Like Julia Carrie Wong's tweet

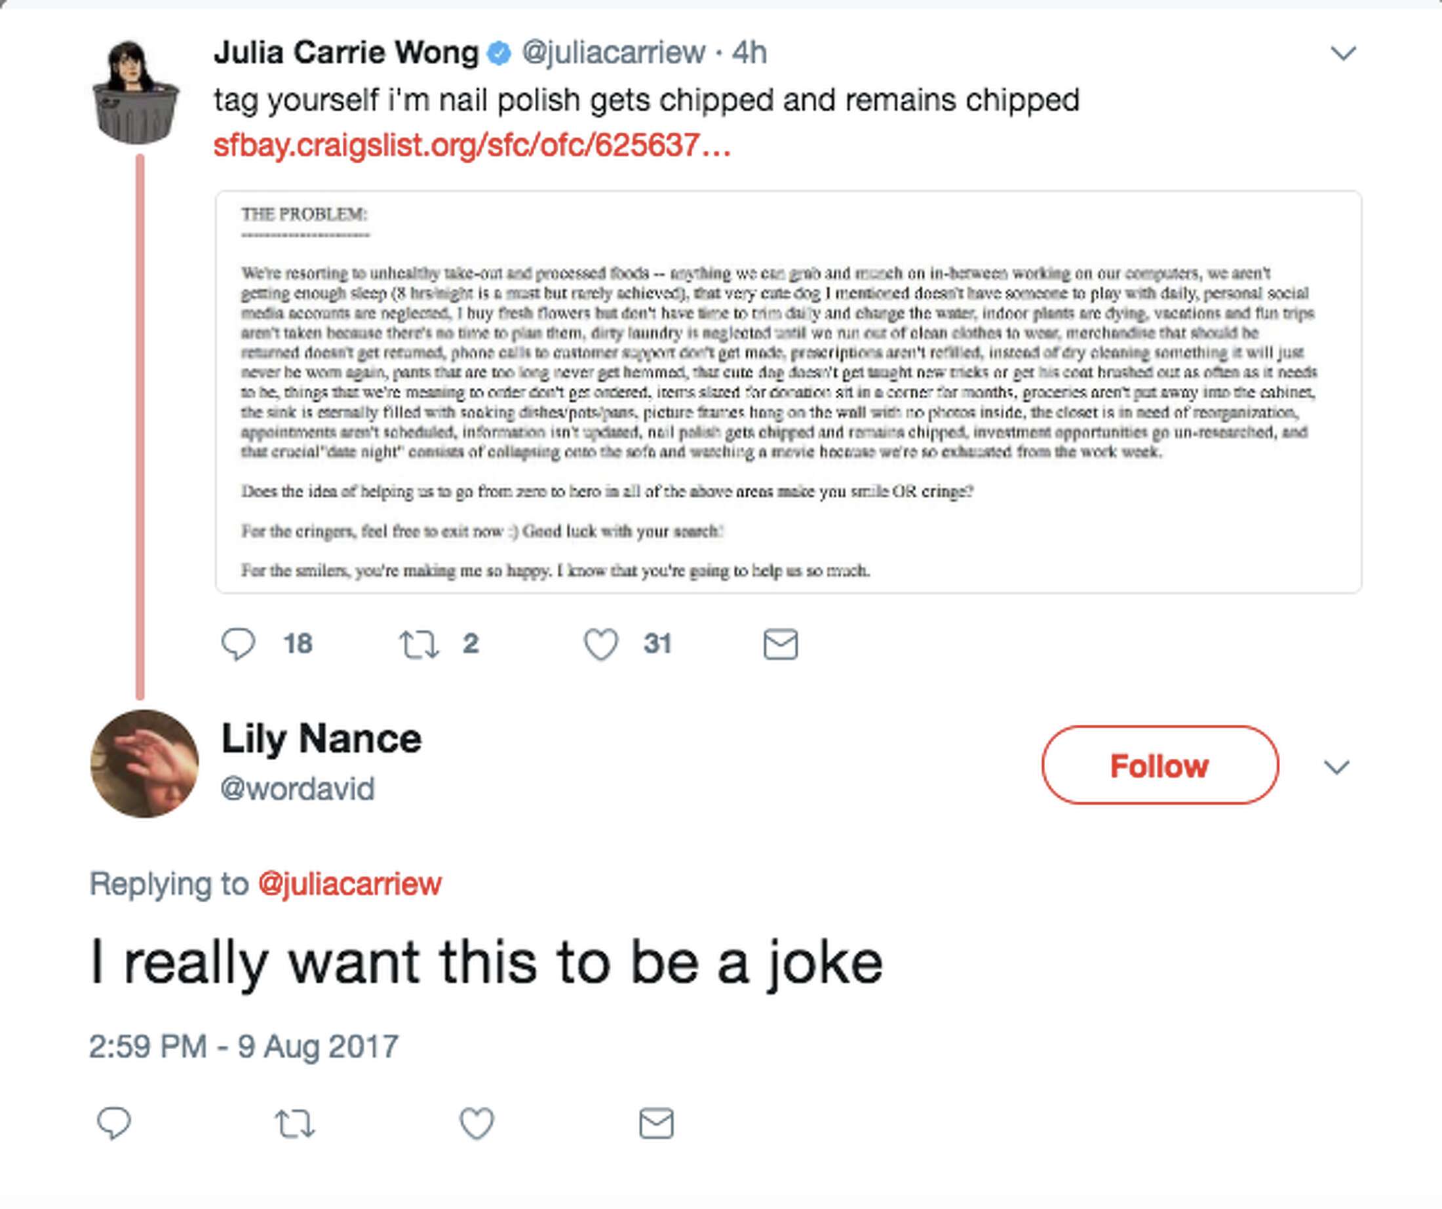coord(601,644)
